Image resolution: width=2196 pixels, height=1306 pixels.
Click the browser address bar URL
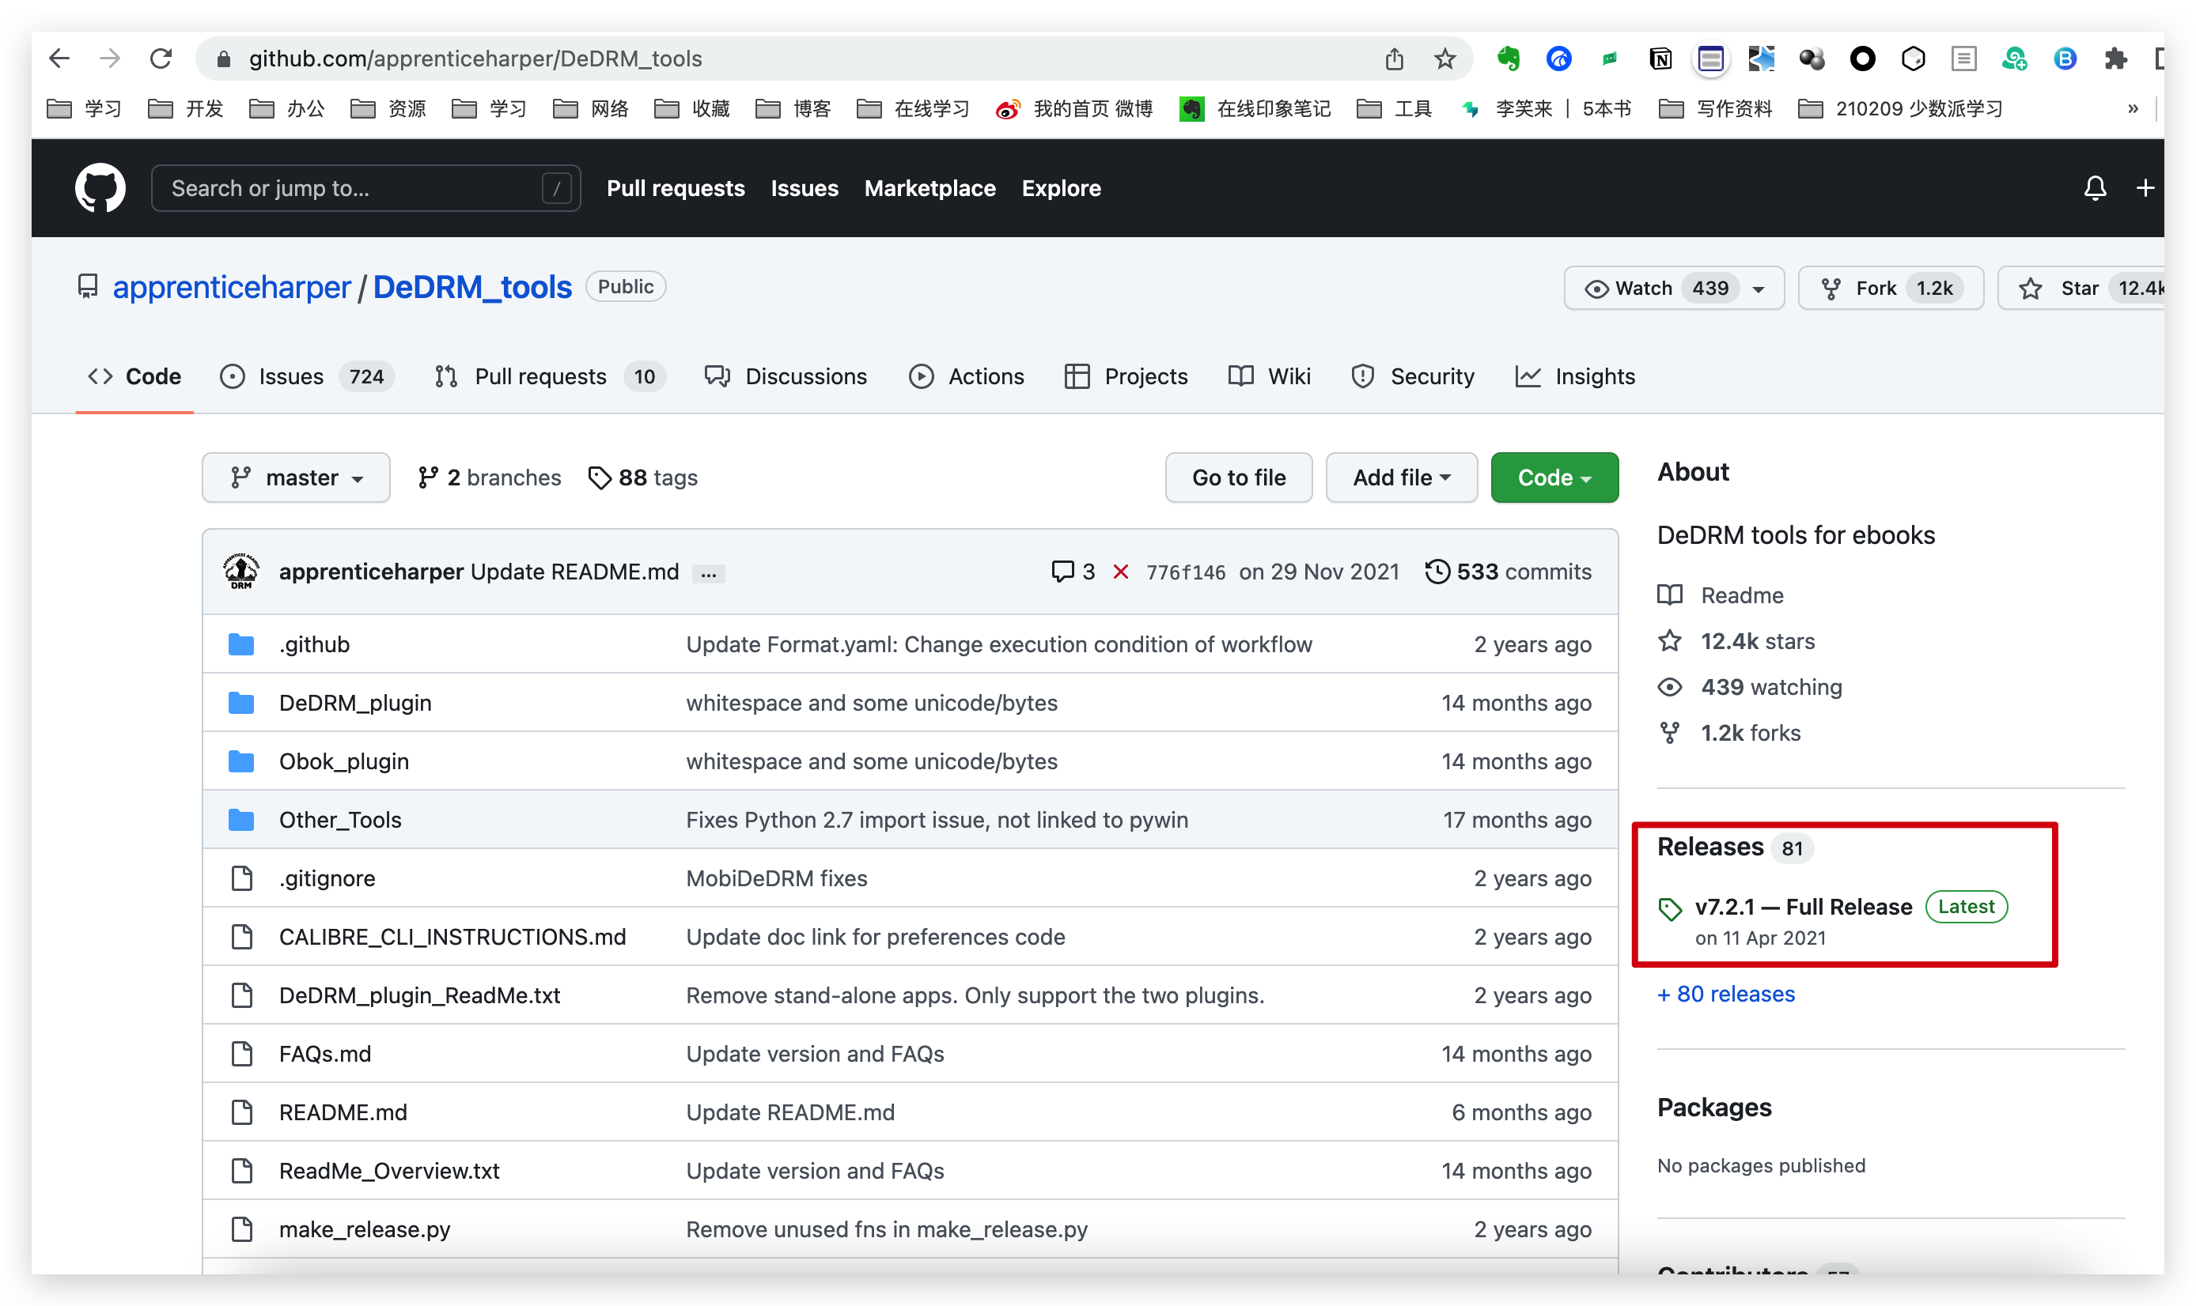[475, 58]
